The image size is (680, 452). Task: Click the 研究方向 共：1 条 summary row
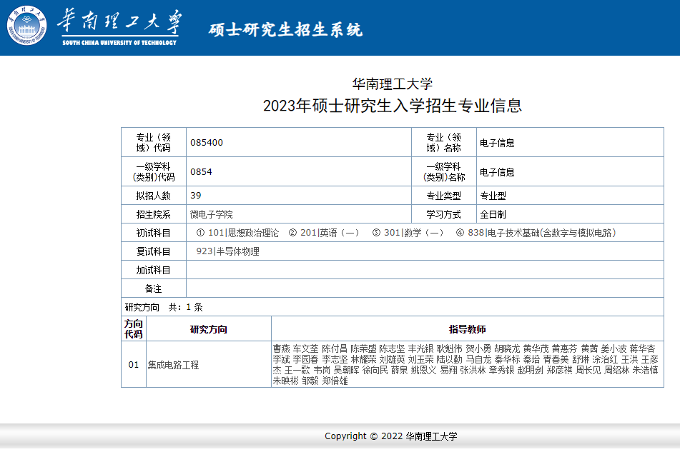392,307
